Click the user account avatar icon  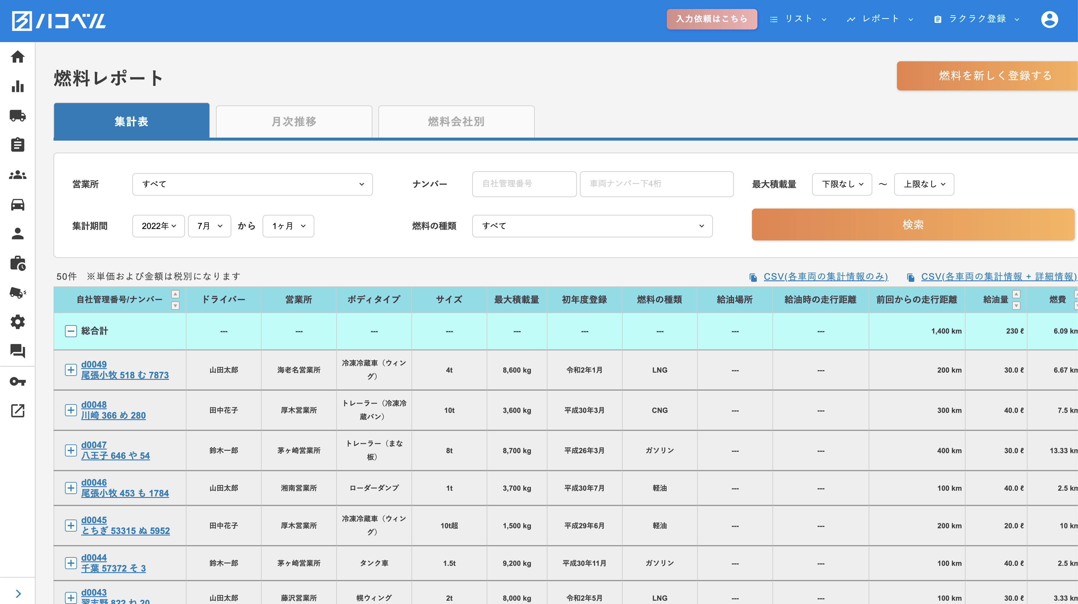[x=1049, y=19]
